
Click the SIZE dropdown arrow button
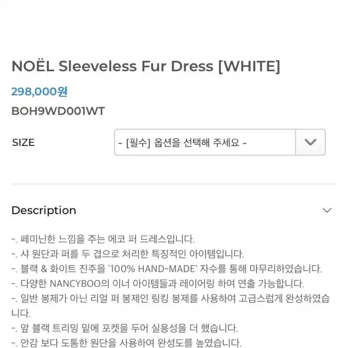click(x=310, y=142)
